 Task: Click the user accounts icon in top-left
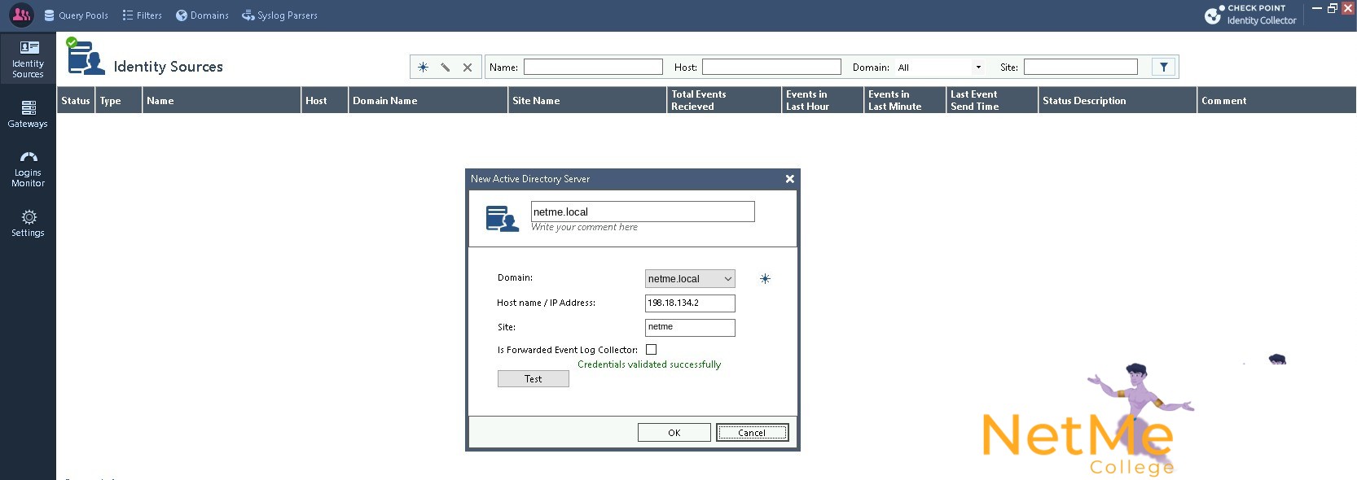(x=21, y=15)
